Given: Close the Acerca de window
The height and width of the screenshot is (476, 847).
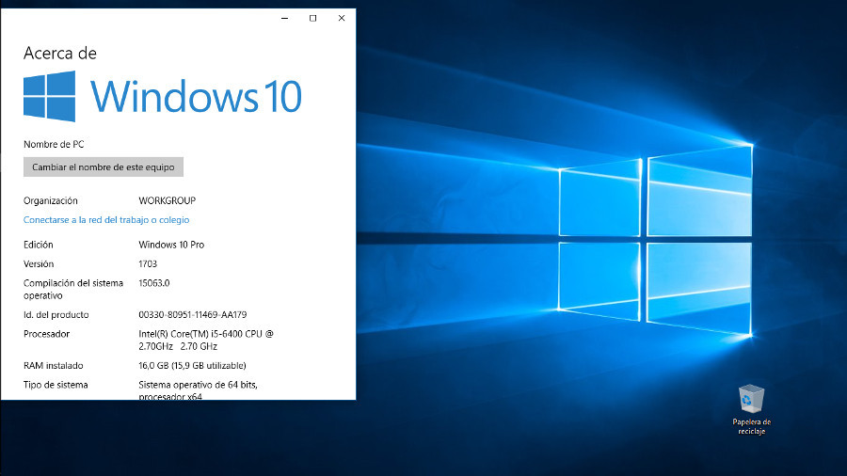Looking at the screenshot, I should pyautogui.click(x=341, y=18).
